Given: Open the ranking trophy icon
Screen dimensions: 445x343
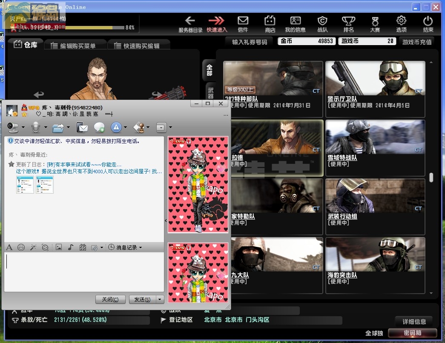Looking at the screenshot, I should [x=348, y=21].
